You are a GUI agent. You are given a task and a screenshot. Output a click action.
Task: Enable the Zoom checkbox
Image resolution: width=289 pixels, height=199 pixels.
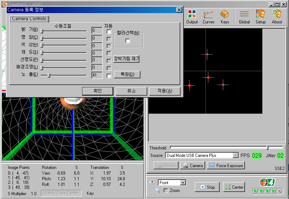166,191
